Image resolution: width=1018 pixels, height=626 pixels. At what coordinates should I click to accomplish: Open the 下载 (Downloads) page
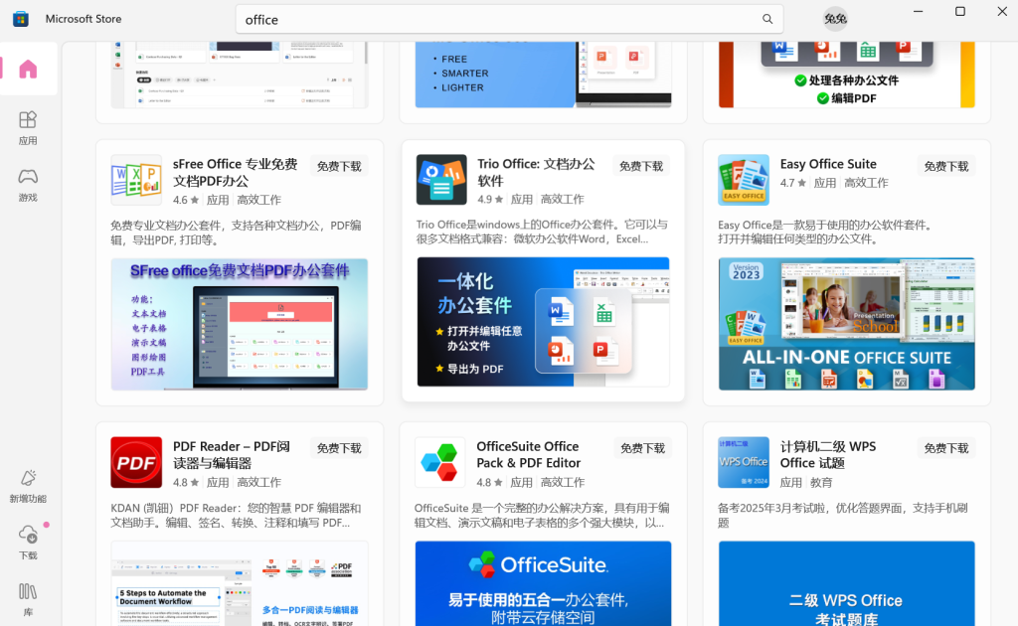tap(28, 543)
